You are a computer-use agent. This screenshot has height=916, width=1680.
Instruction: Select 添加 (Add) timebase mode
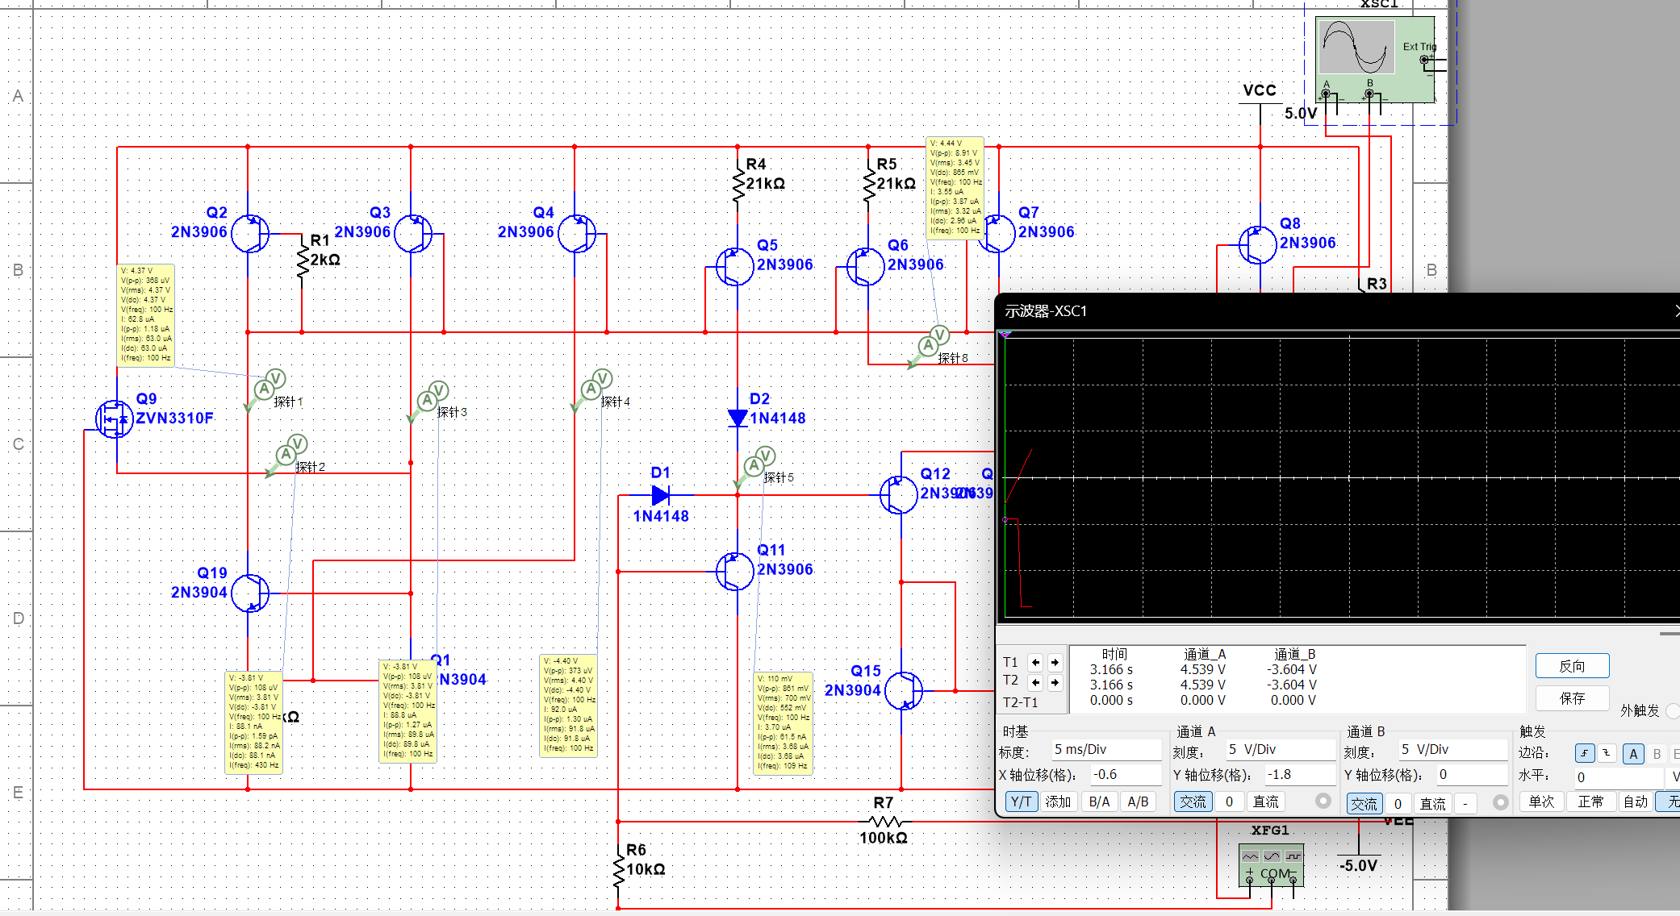[x=1058, y=801]
